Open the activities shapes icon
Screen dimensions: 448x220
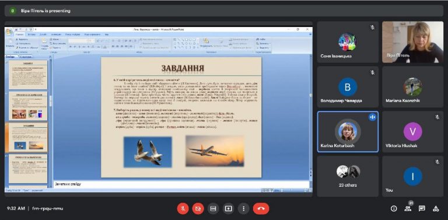pos(436,208)
